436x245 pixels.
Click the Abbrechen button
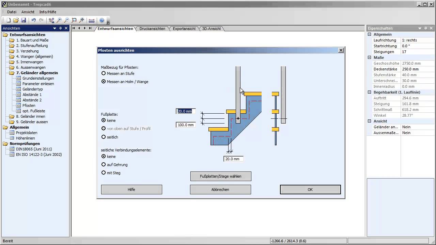(220, 190)
